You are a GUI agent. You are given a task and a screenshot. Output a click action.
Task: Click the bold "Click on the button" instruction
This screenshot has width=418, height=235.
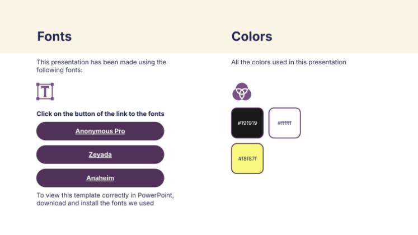[100, 114]
